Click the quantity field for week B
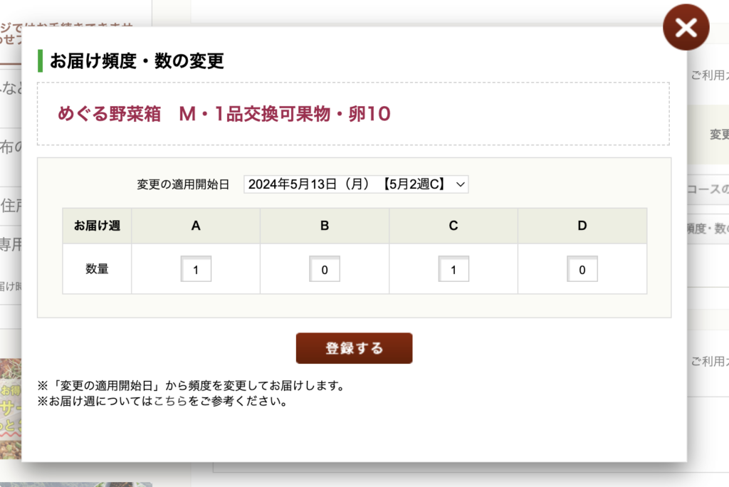Viewport: 729px width, 487px height. point(325,270)
